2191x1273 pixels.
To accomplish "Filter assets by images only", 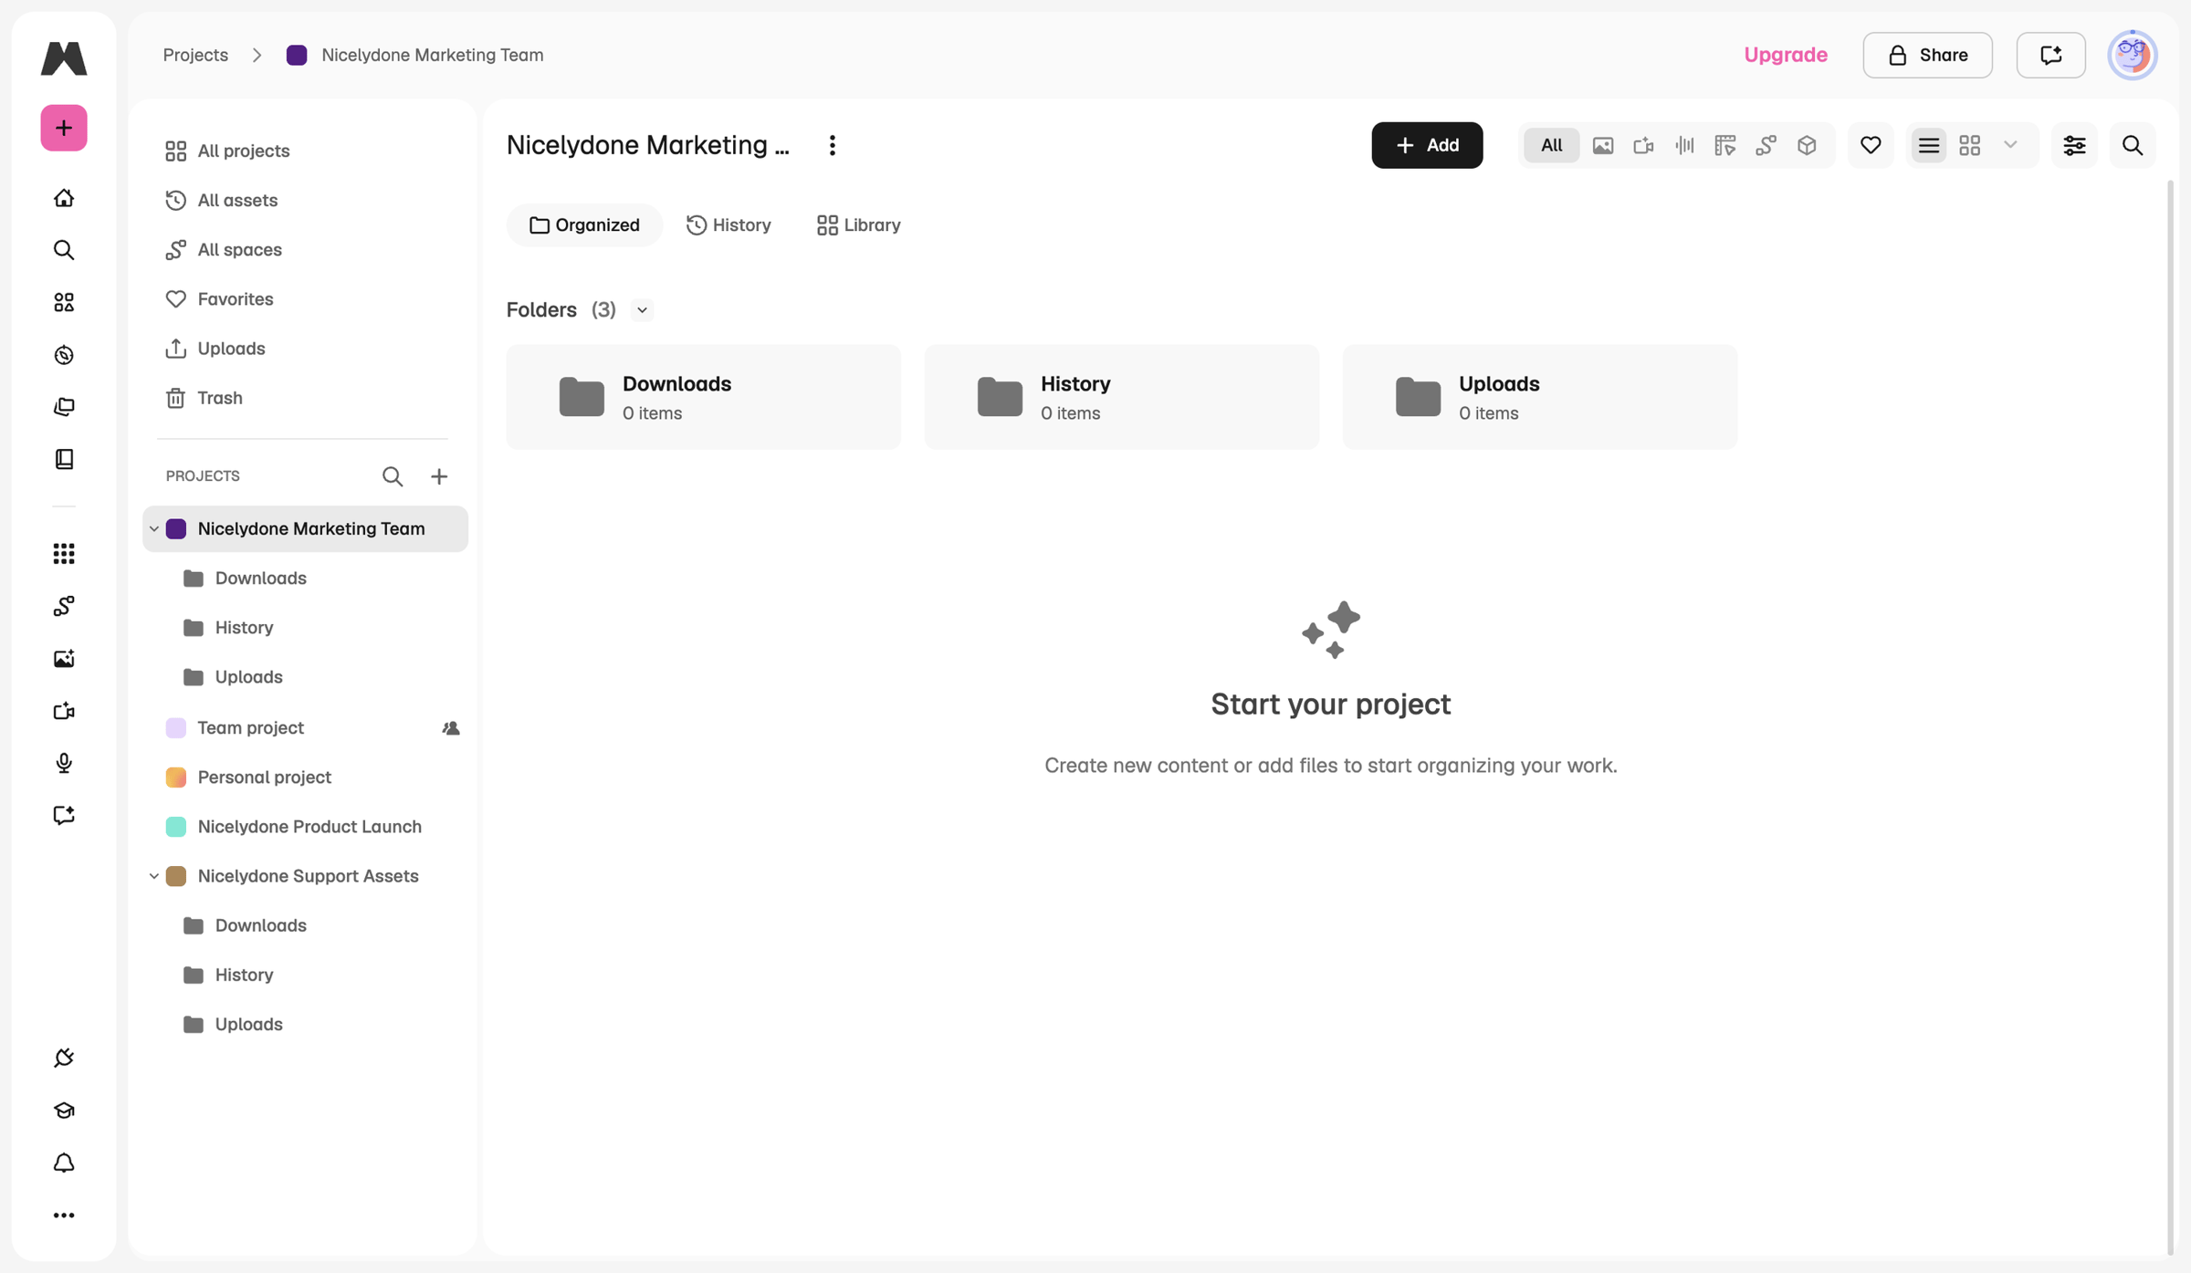I will pyautogui.click(x=1603, y=145).
